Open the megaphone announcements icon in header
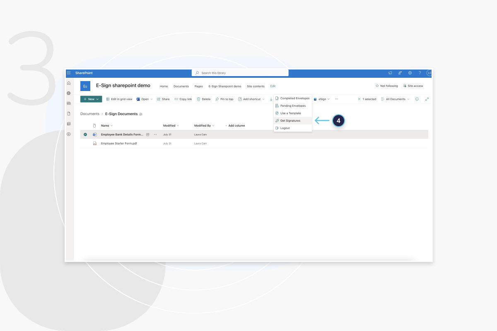Screen dimensions: 497x331 pyautogui.click(x=390, y=73)
